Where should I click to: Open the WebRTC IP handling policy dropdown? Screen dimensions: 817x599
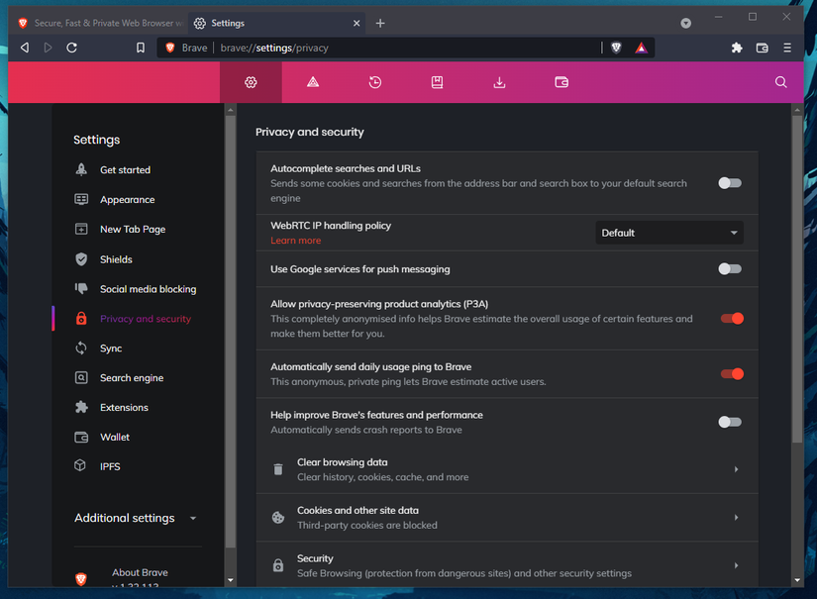[x=668, y=232]
